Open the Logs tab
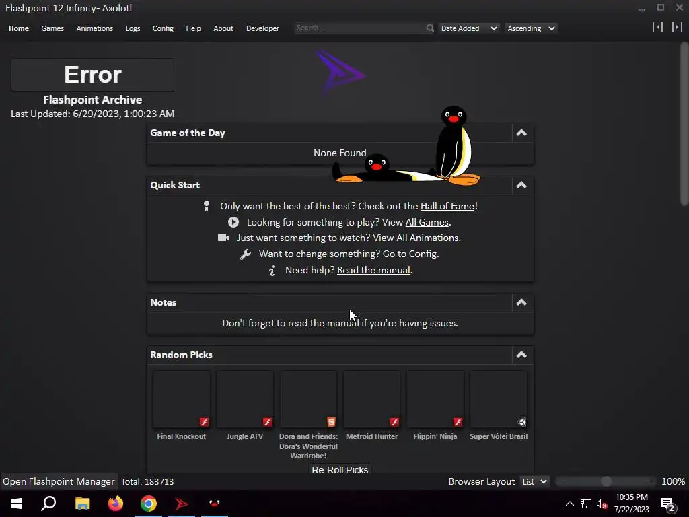689x517 pixels. coord(133,28)
